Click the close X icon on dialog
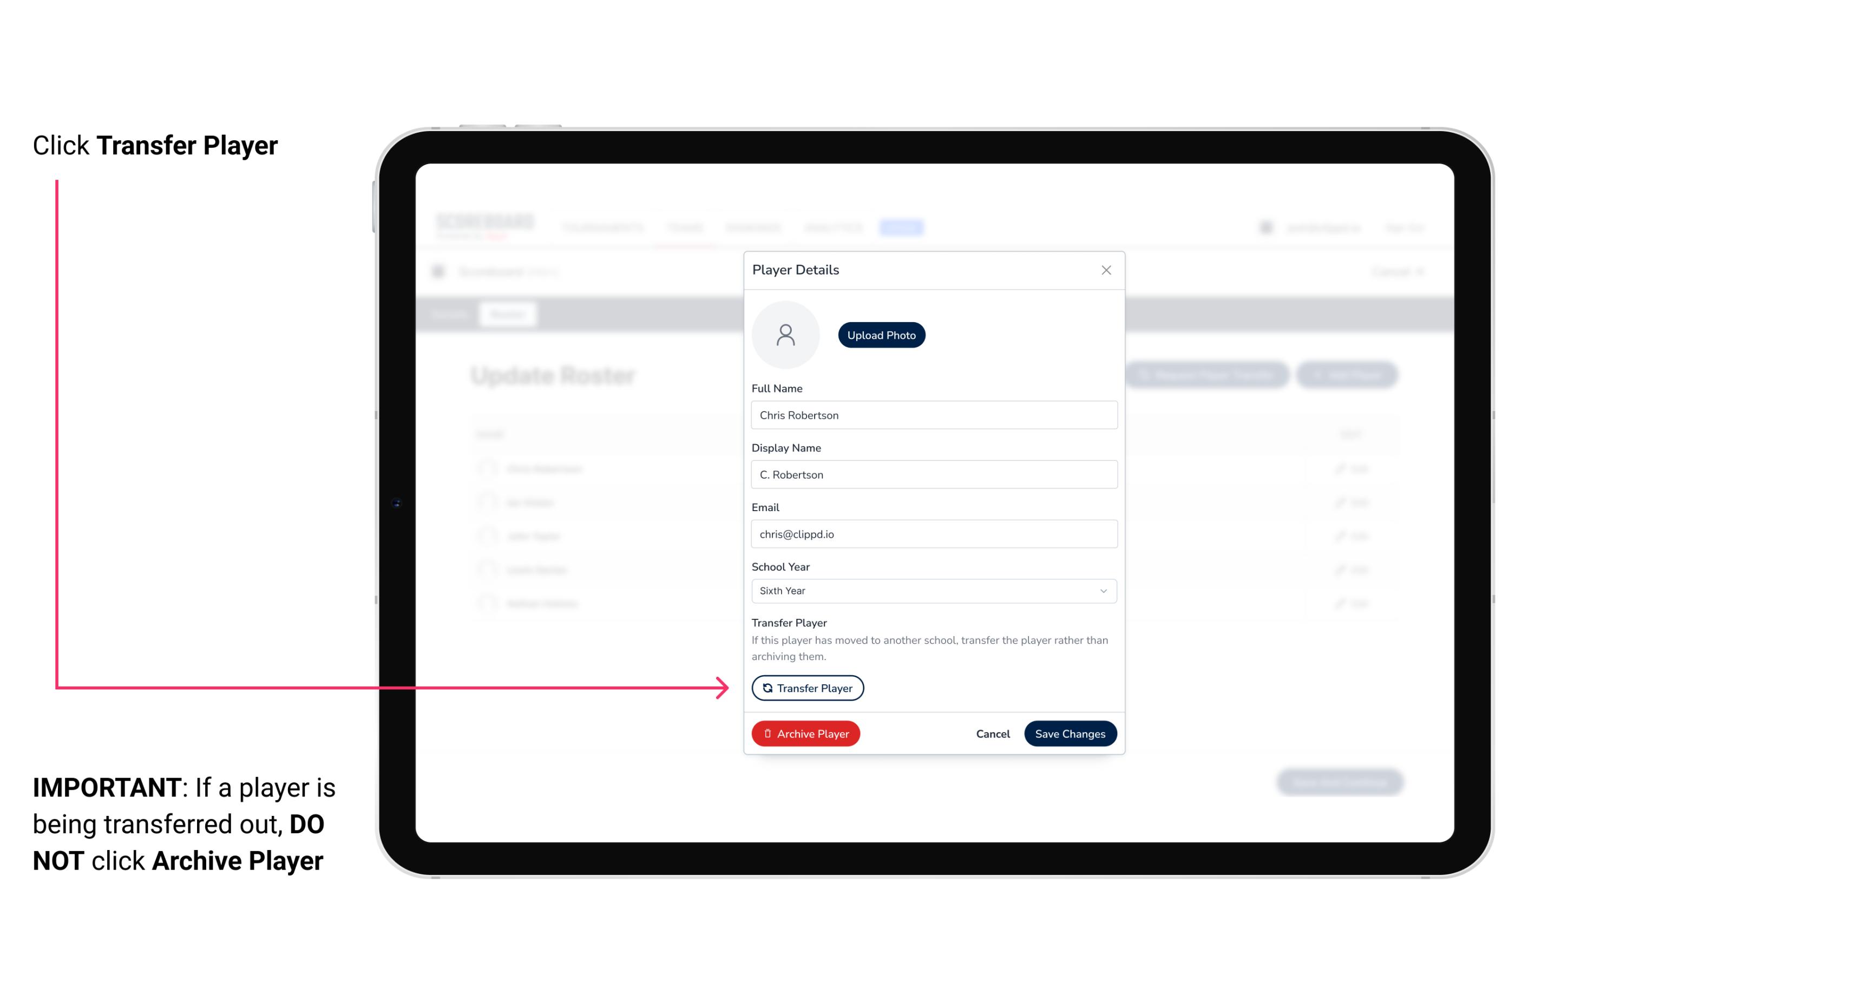The height and width of the screenshot is (1006, 1869). click(x=1106, y=270)
